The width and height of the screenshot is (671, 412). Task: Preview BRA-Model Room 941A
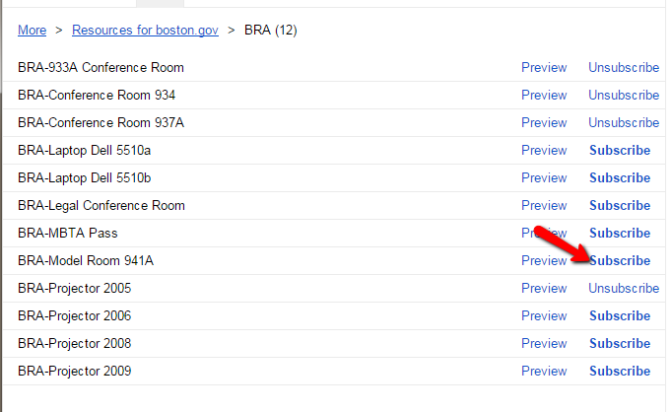coord(544,261)
